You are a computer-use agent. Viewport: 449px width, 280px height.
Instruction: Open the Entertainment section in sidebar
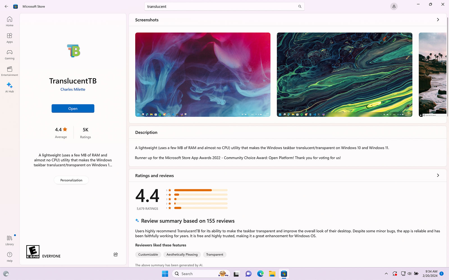click(x=10, y=71)
